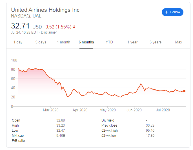
Task: Select the 1 month range tab
Action: [x=63, y=42]
